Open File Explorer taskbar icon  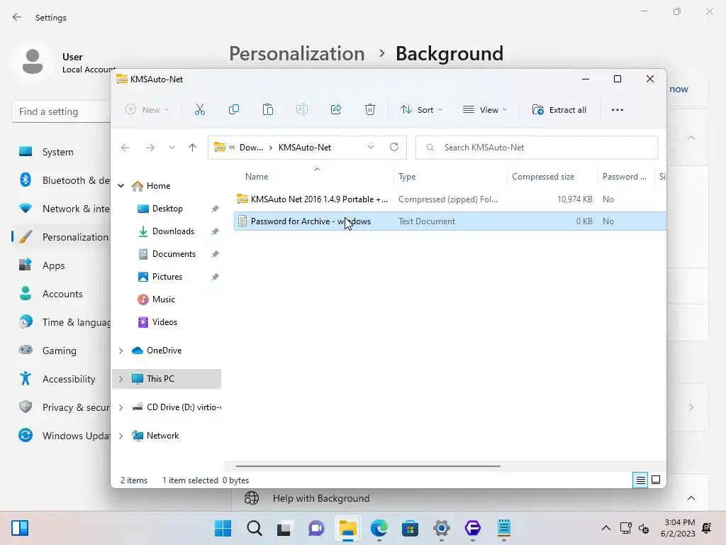[347, 528]
